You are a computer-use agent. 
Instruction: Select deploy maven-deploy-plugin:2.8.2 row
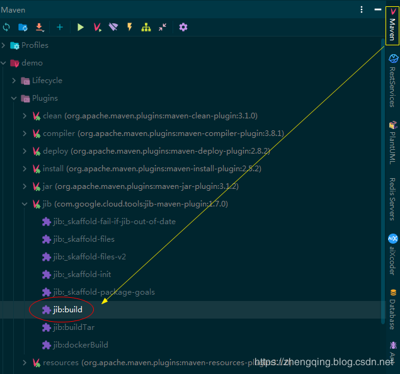coord(157,151)
